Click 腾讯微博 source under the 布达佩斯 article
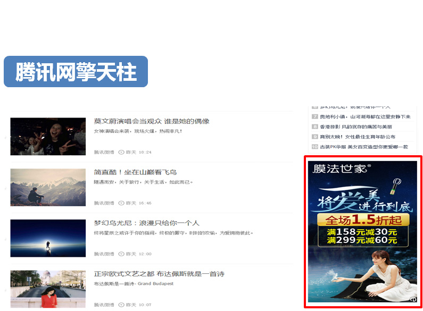The height and width of the screenshot is (311, 423). (x=104, y=305)
